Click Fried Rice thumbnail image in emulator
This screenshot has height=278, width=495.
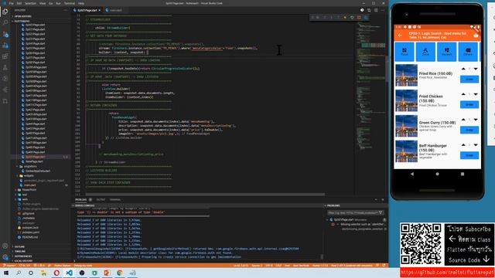point(406,75)
